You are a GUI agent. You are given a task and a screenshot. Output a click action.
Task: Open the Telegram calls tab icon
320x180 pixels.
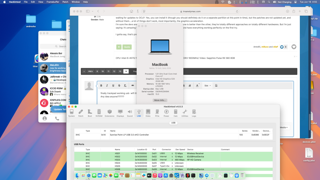click(57, 118)
